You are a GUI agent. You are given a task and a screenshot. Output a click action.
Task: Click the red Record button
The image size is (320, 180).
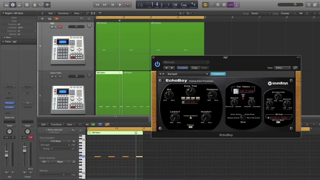[128, 5]
